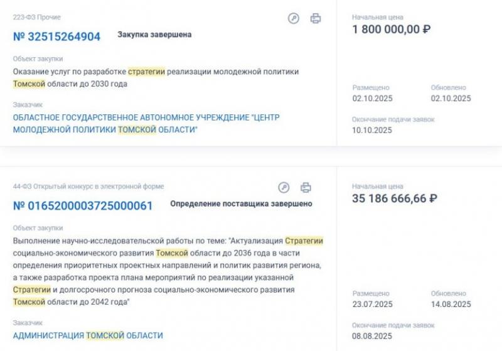Click '44-ФЗ Открытый конкурс в электронной форме' label
Image resolution: width=502 pixels, height=351 pixels.
coord(88,186)
